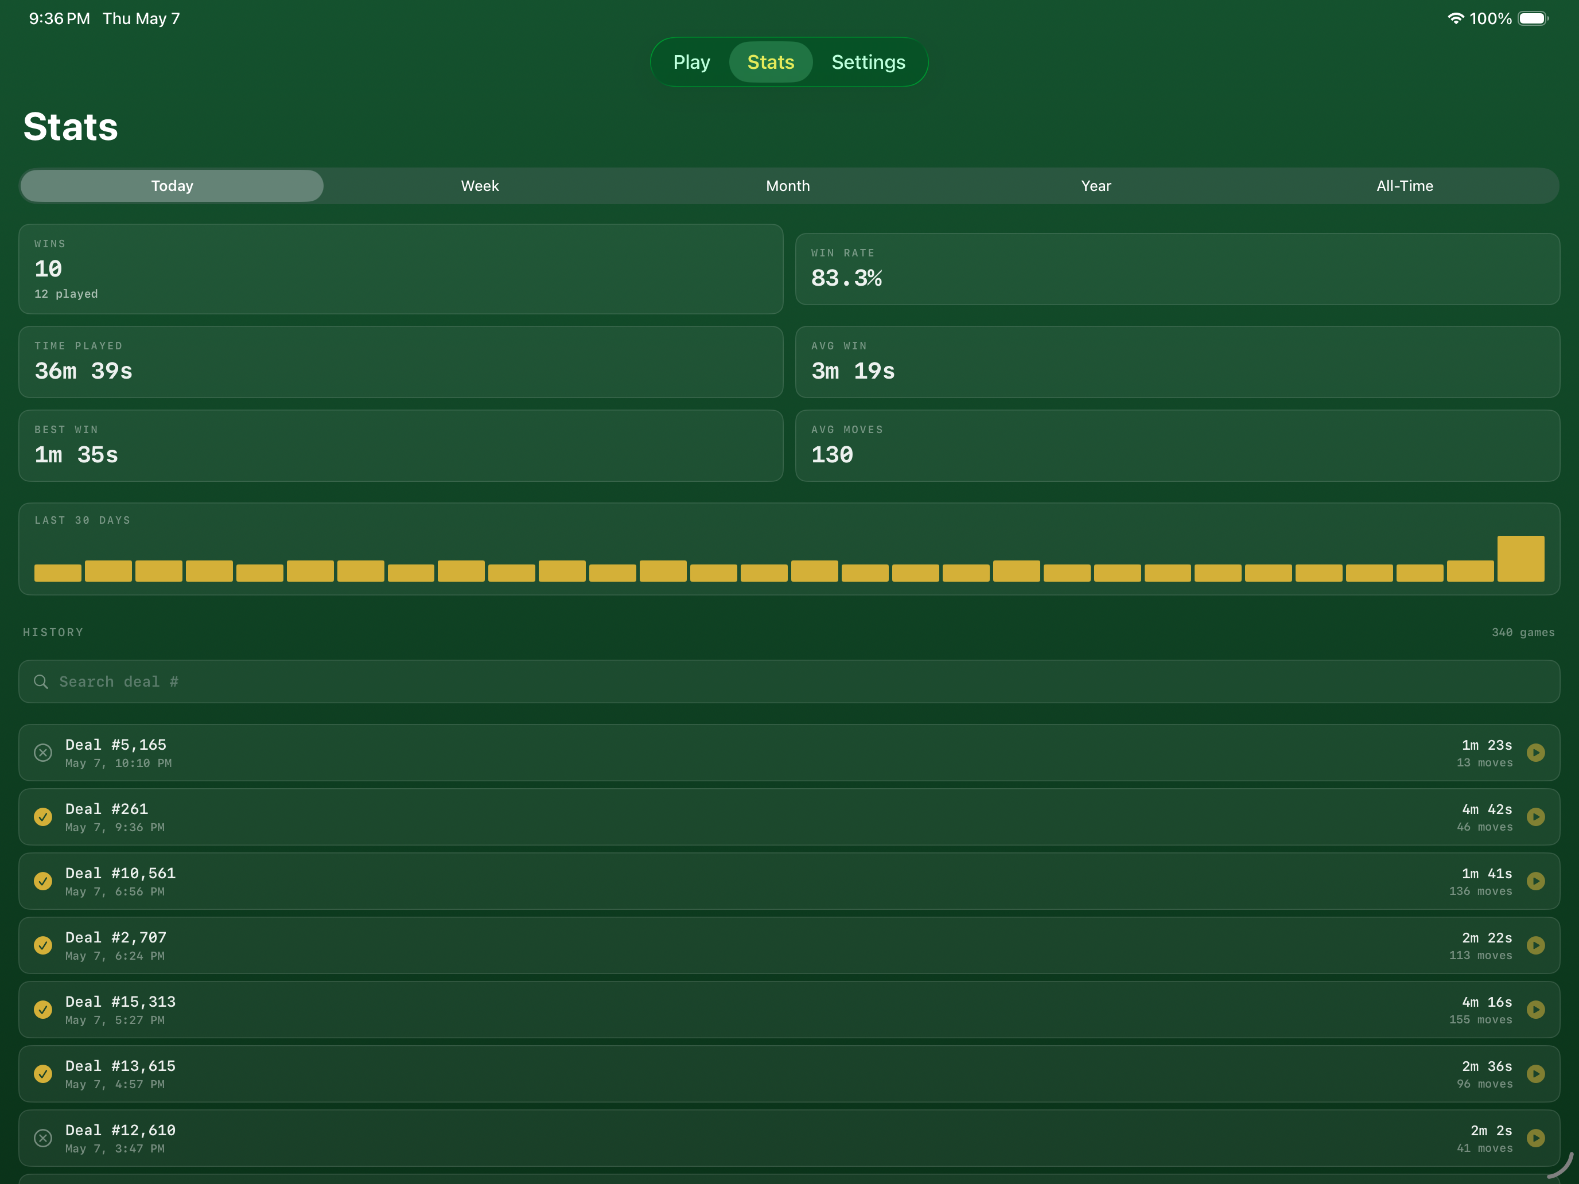Open the Settings tab

point(868,62)
